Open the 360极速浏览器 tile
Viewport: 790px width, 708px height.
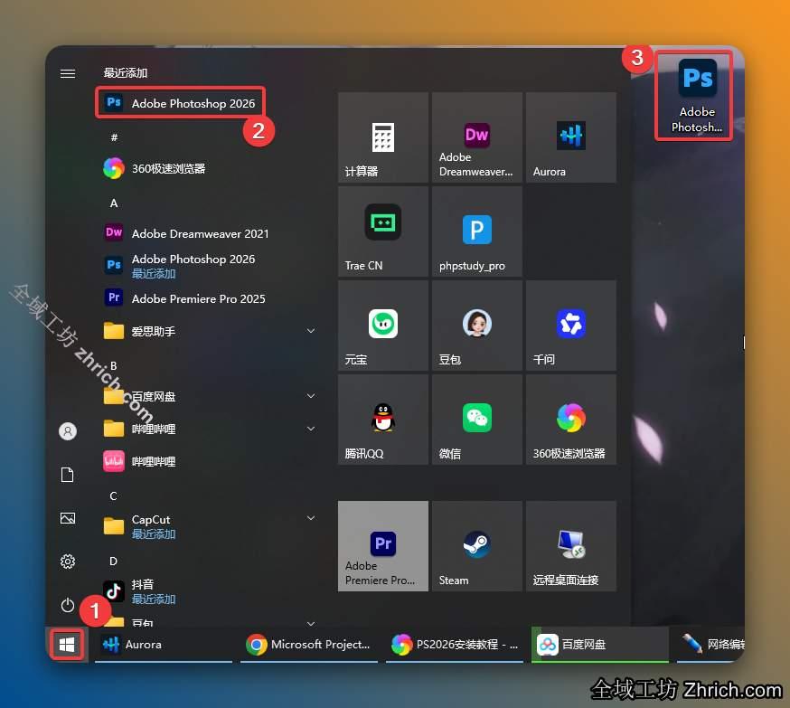[x=571, y=420]
